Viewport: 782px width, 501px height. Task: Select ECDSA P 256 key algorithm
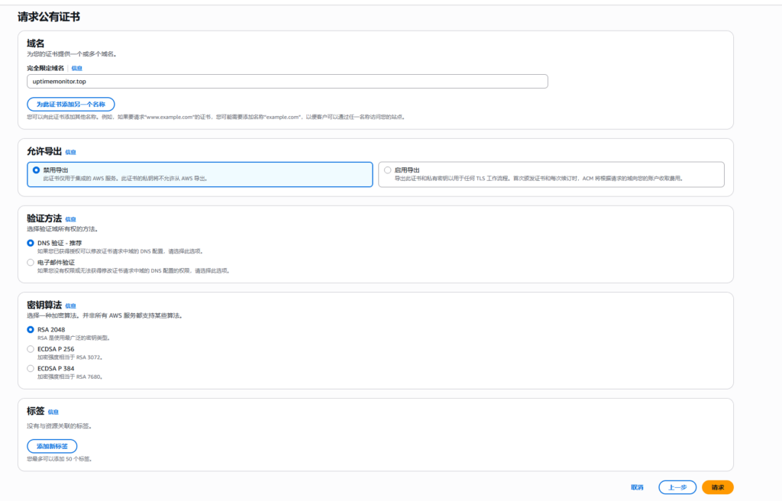coord(31,348)
